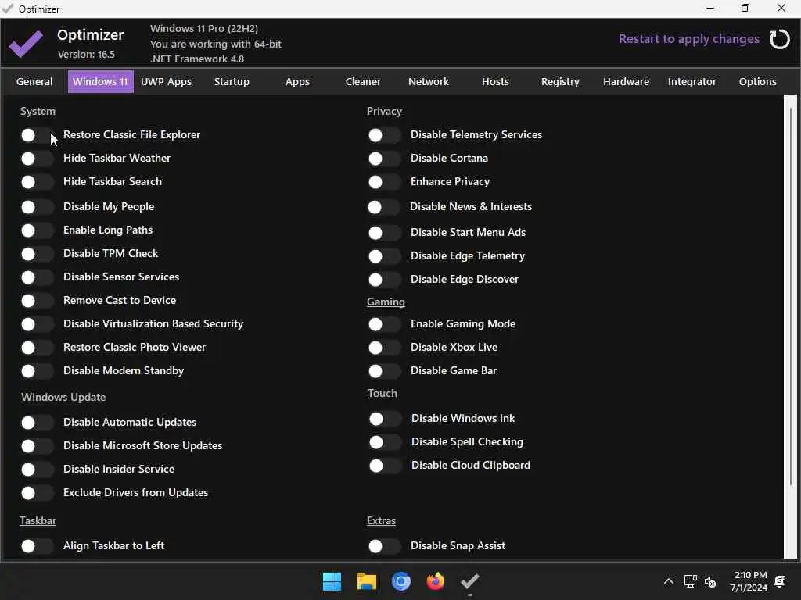Open the Registry tab
The width and height of the screenshot is (801, 600).
click(560, 81)
